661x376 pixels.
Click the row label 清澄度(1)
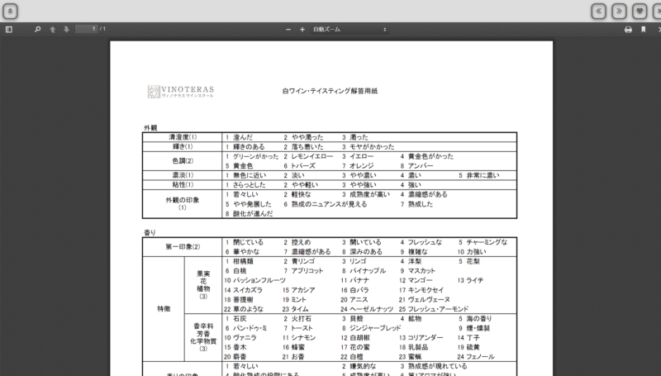click(x=183, y=137)
